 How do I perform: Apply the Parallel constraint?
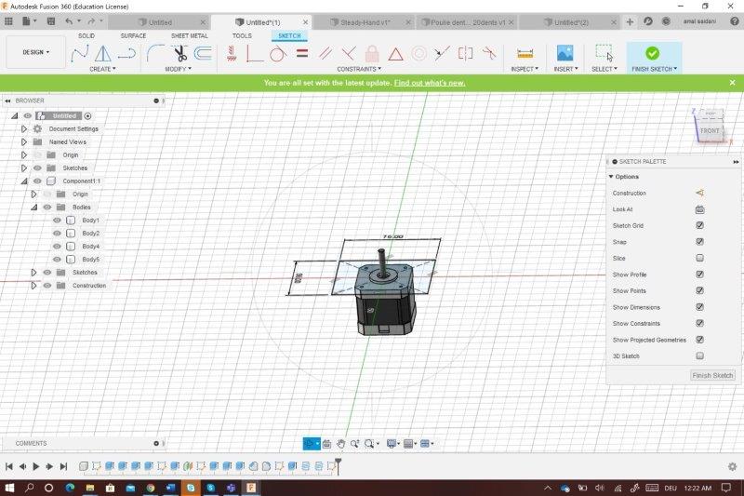(325, 53)
